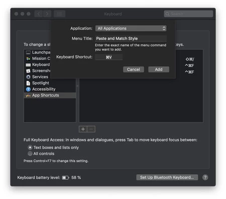Screen dimensions: 226x199
Task: Open help with the question mark button
Action: (x=205, y=177)
